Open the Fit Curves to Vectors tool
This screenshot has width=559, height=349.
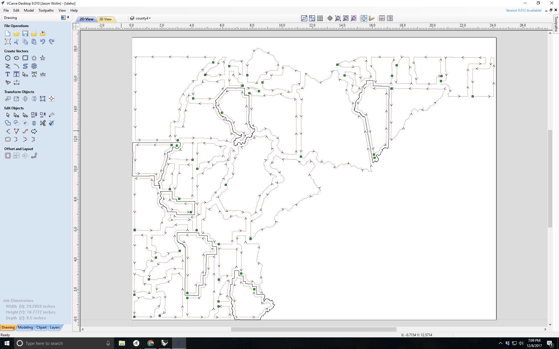pyautogui.click(x=25, y=131)
